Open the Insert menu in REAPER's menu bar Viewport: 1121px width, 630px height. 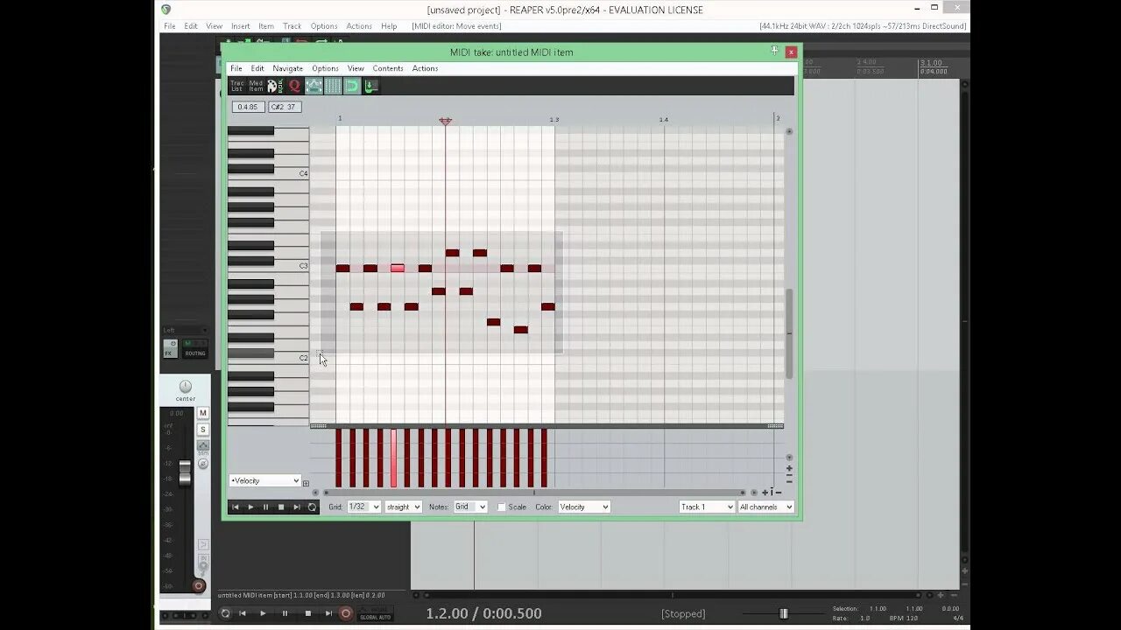click(240, 25)
